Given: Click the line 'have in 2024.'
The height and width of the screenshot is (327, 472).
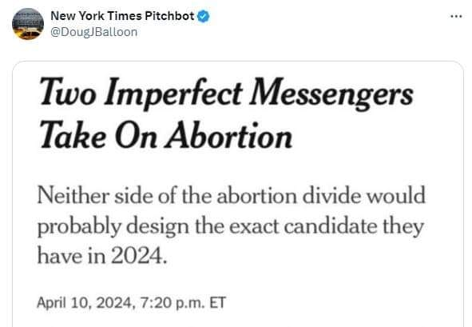Looking at the screenshot, I should (101, 256).
